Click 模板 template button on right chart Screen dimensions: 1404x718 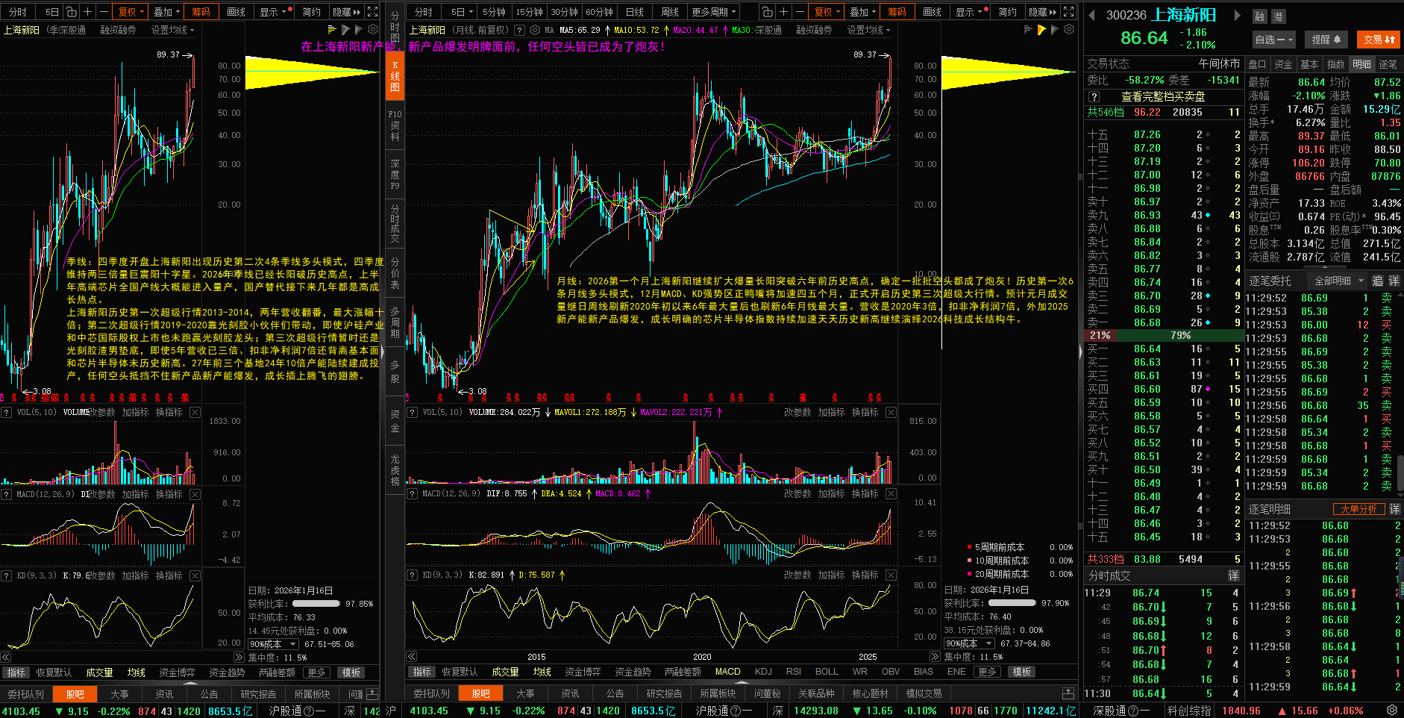click(1022, 672)
